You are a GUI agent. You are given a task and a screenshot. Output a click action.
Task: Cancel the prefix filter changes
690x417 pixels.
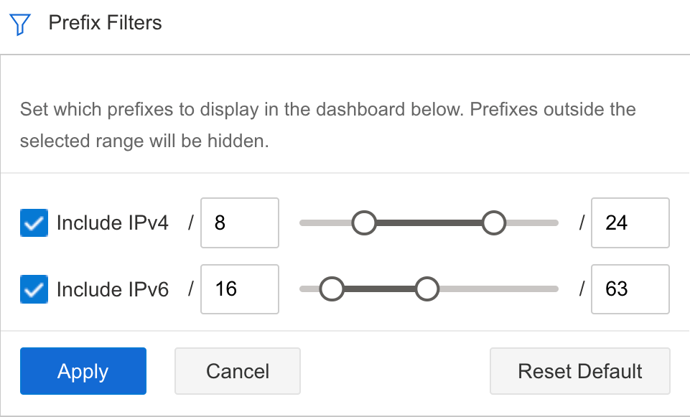coord(238,371)
